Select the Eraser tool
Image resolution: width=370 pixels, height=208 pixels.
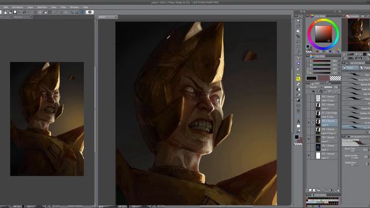pyautogui.click(x=298, y=84)
